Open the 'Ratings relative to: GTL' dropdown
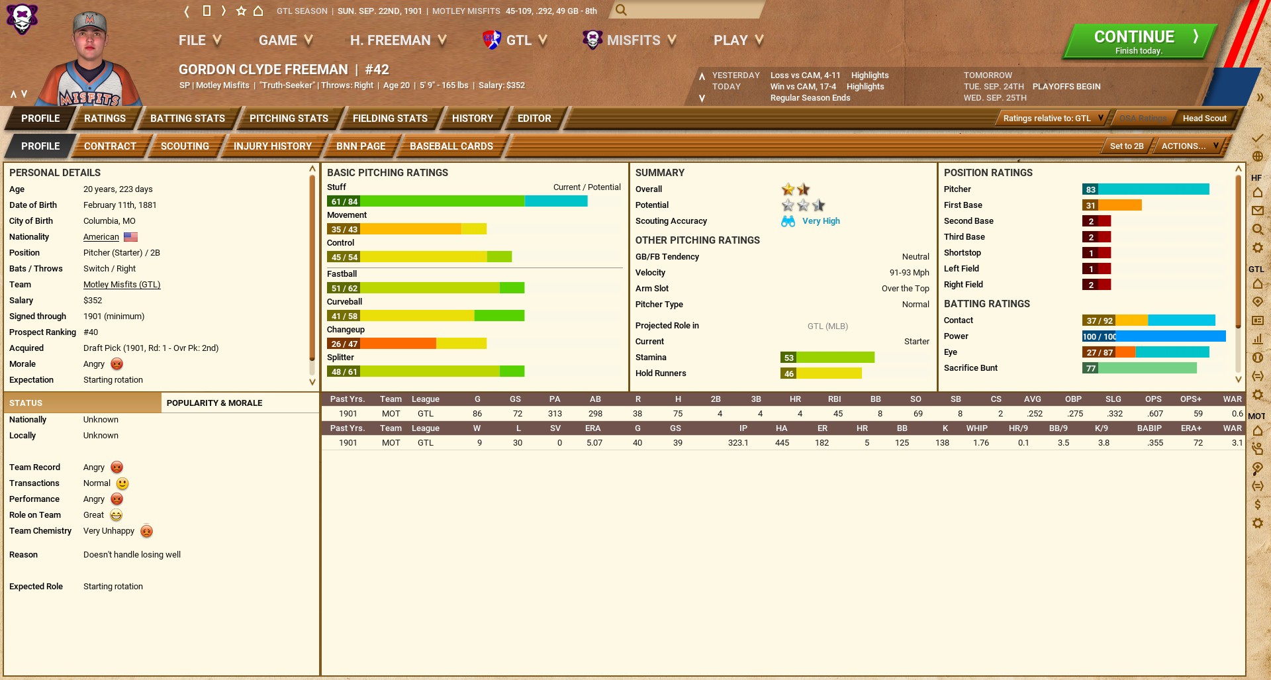The width and height of the screenshot is (1271, 680). coord(1053,119)
